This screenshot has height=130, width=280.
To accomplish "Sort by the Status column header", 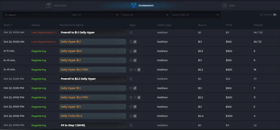I will [x=36, y=25].
